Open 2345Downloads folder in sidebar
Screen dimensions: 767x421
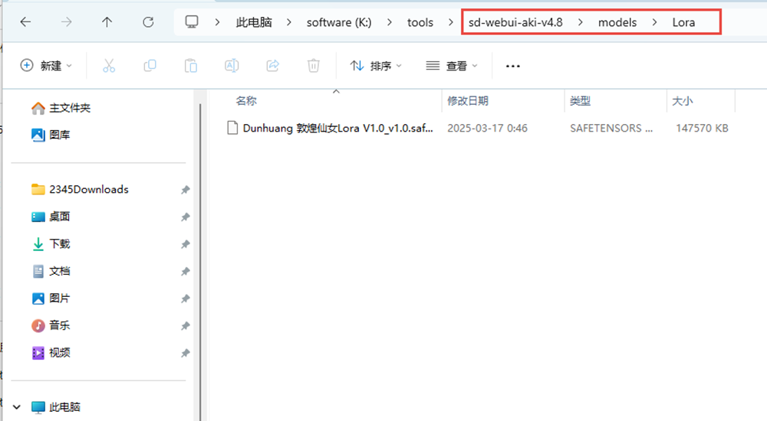pos(80,190)
